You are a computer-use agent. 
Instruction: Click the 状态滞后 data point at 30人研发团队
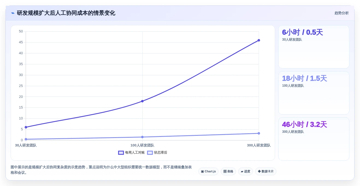coord(26,139)
